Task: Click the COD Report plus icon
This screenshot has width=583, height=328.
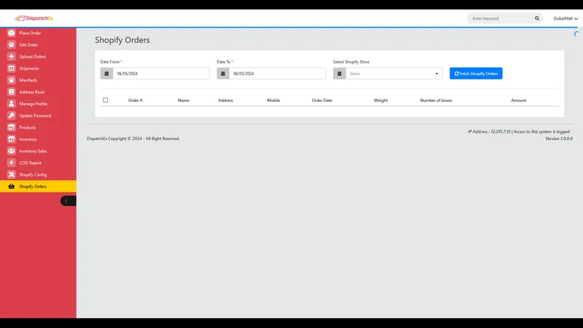Action: [12, 163]
